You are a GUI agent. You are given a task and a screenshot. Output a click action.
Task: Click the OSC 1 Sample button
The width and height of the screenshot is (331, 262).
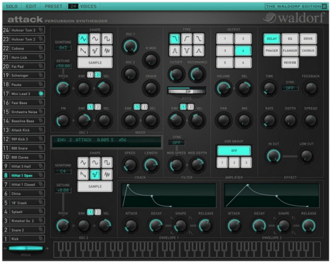coord(95,63)
